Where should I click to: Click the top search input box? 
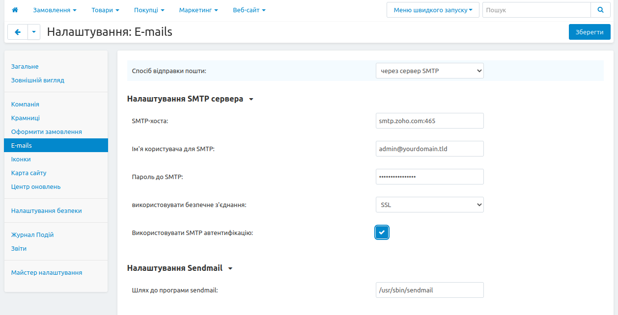point(536,10)
